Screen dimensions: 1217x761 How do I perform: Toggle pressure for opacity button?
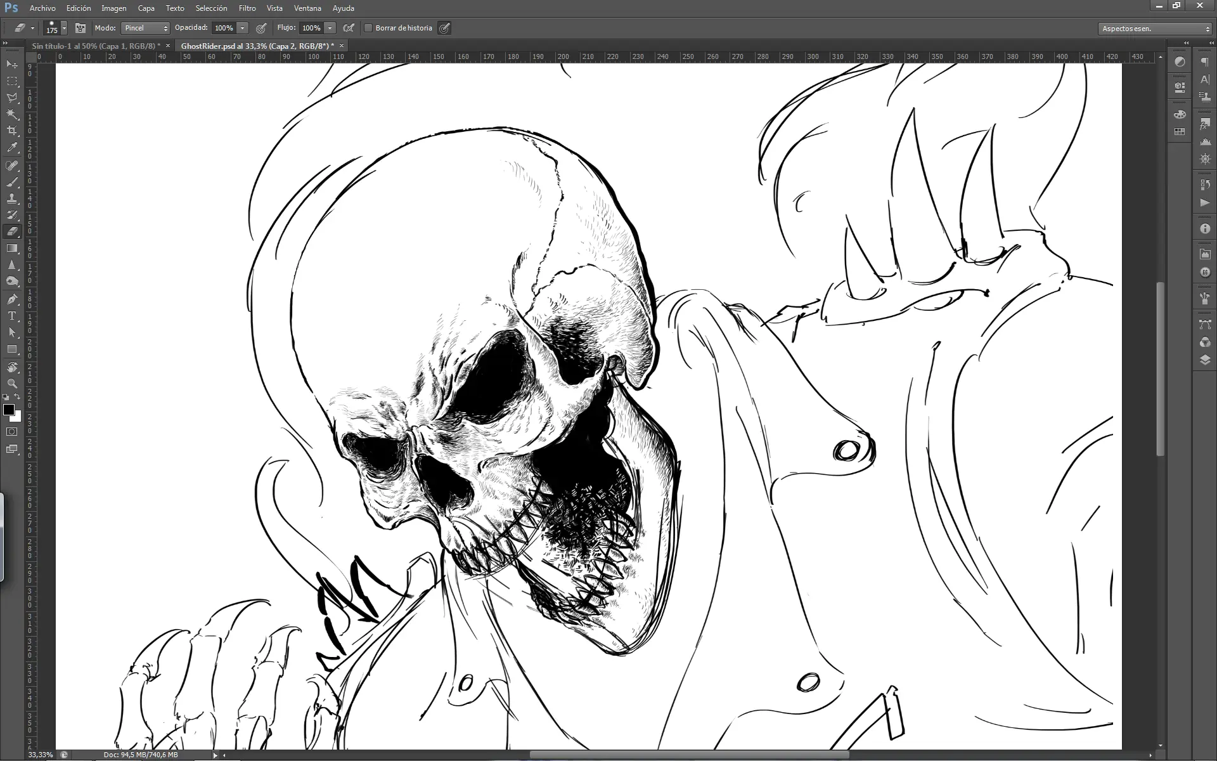261,28
